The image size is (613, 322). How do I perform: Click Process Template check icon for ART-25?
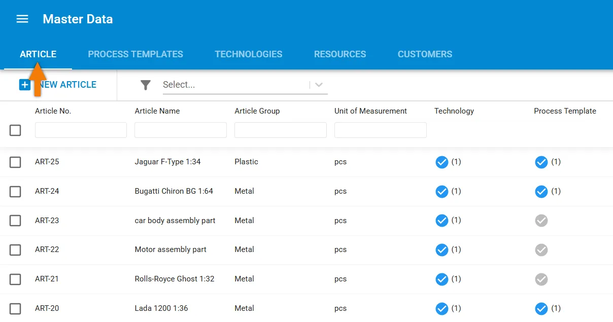[541, 162]
